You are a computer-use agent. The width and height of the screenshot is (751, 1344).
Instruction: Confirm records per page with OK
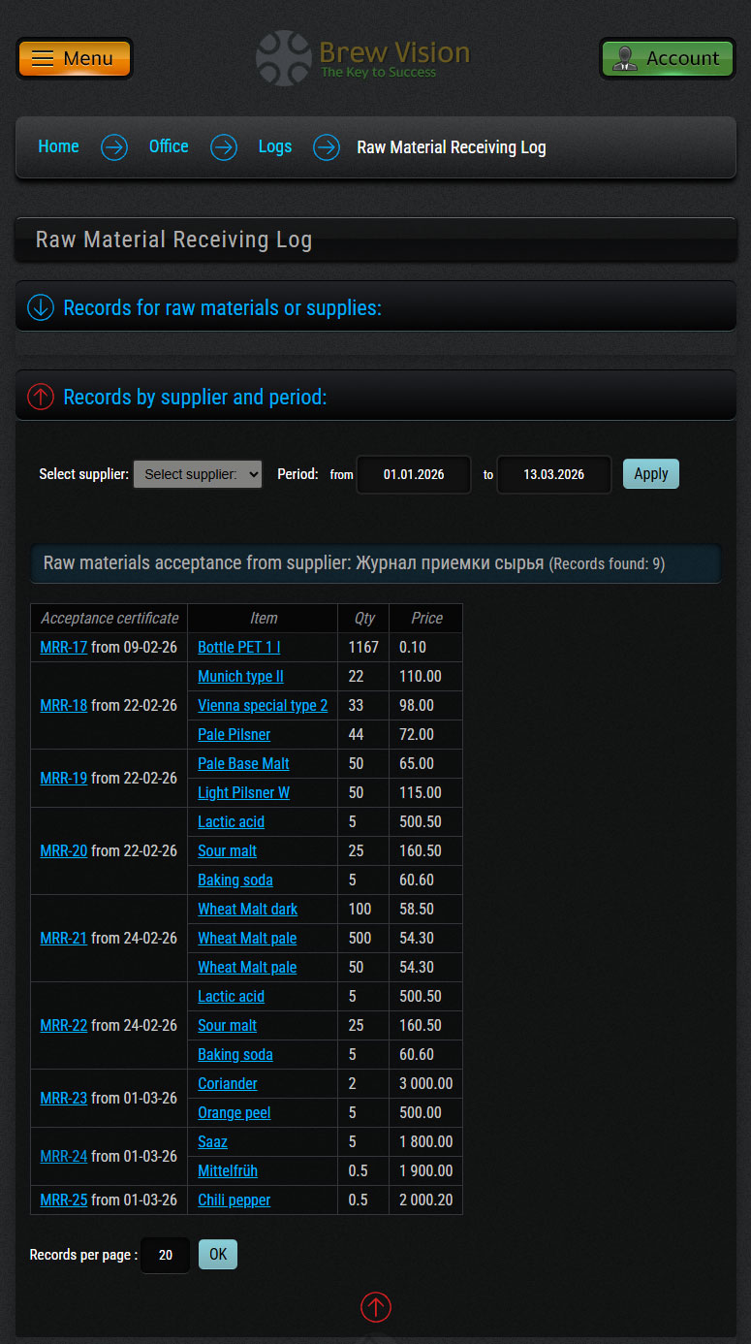(x=218, y=1254)
